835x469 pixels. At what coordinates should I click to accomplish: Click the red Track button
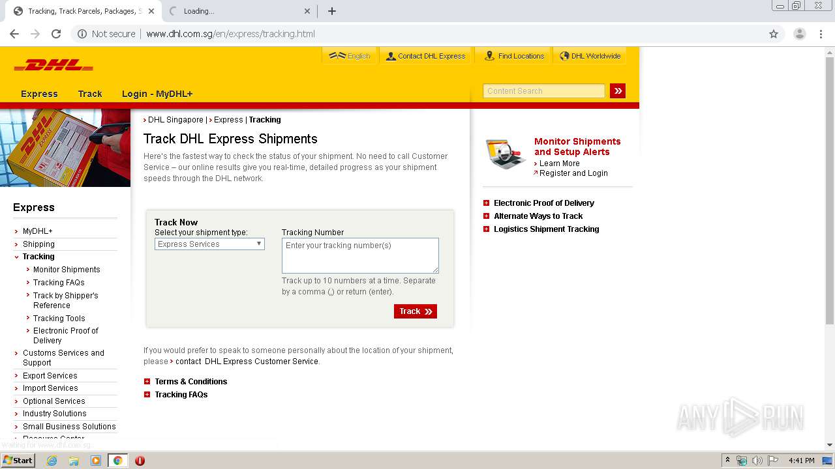(x=416, y=311)
